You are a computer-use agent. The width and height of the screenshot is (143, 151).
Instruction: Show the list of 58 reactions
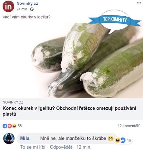(20, 126)
